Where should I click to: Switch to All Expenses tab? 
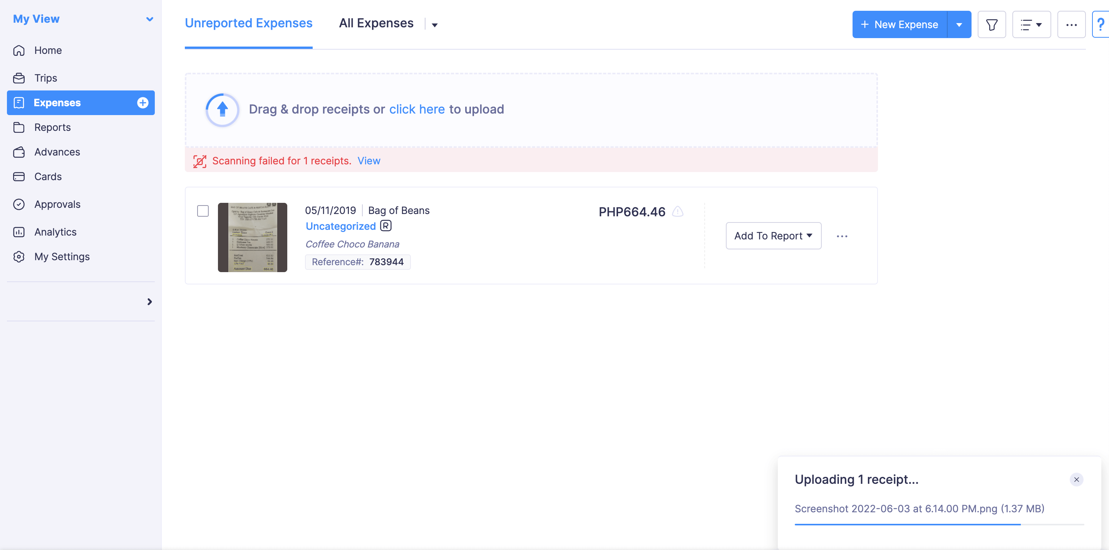tap(376, 23)
